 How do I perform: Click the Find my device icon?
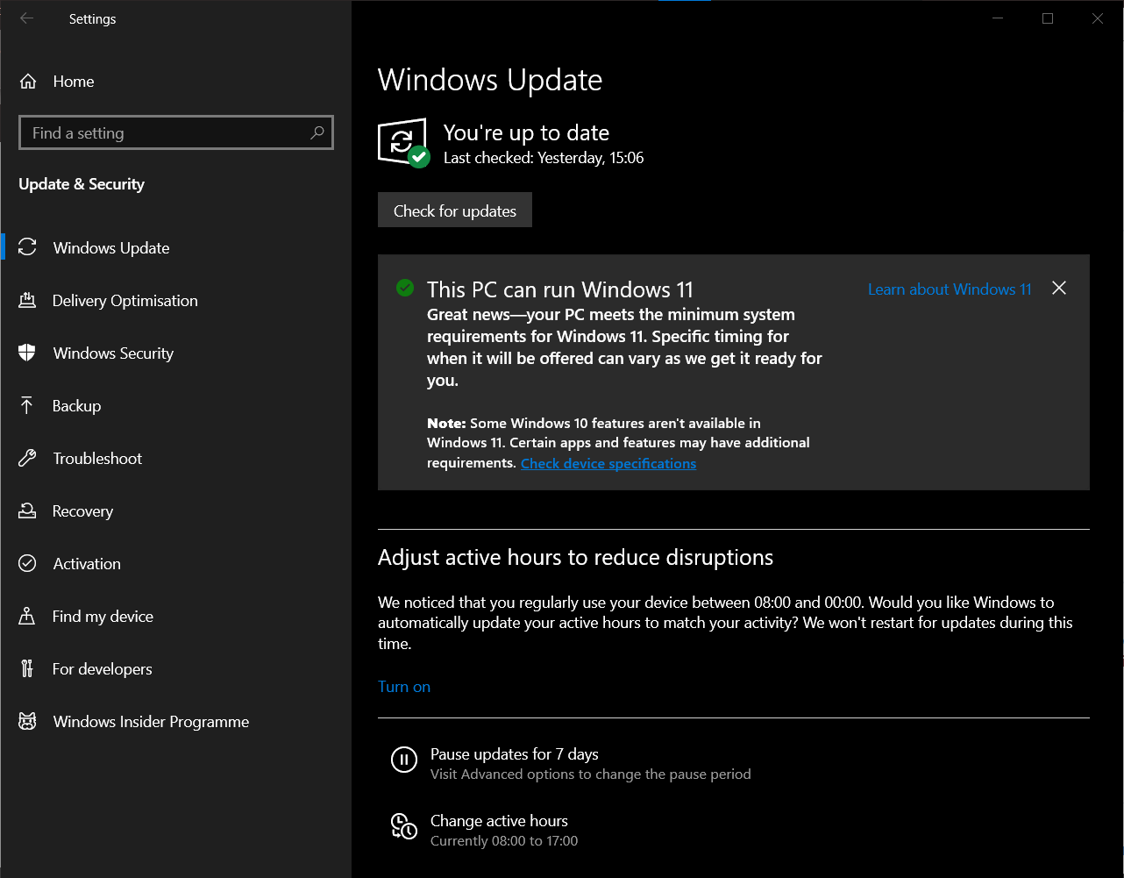click(x=27, y=616)
